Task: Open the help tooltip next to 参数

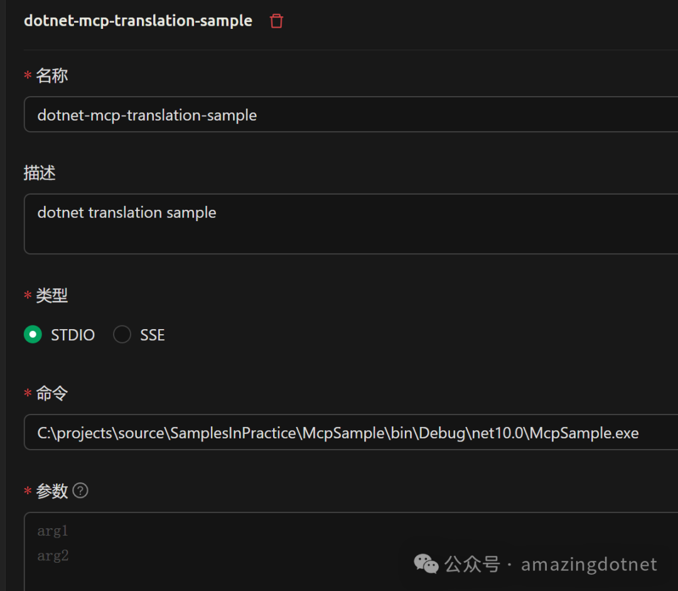Action: point(80,491)
